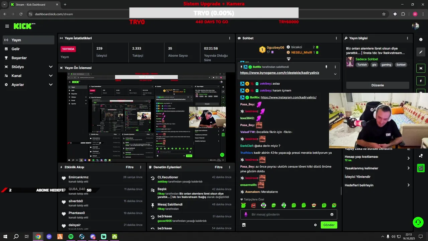Click the Düzenle button
The height and width of the screenshot is (241, 428).
click(378, 85)
